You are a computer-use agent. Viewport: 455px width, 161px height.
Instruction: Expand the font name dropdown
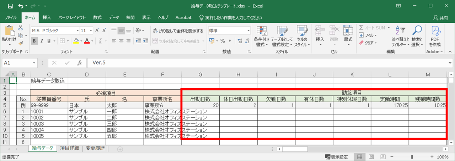click(x=76, y=31)
